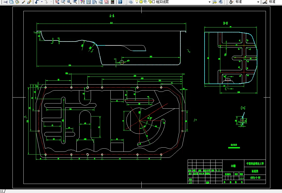This screenshot has width=282, height=193.
Task: Click the A-A section view label
Action: (x=112, y=16)
